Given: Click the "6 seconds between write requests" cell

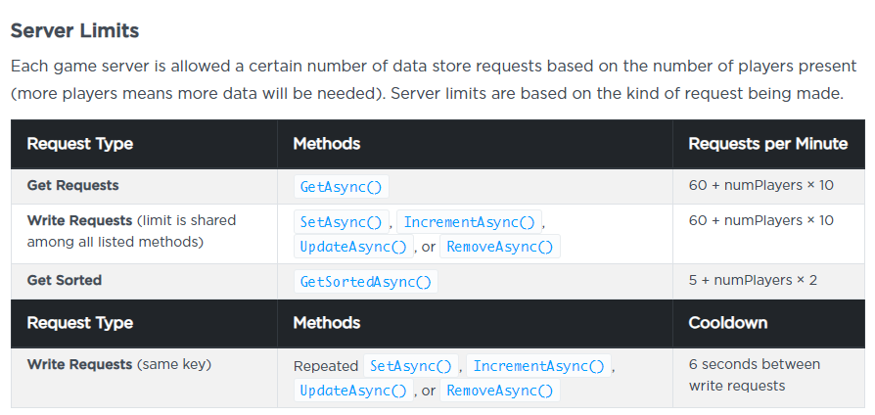Looking at the screenshot, I should pos(754,375).
